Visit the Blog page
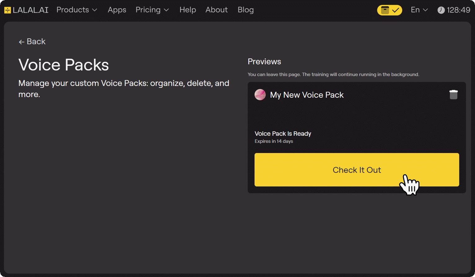This screenshot has width=475, height=277. click(246, 10)
